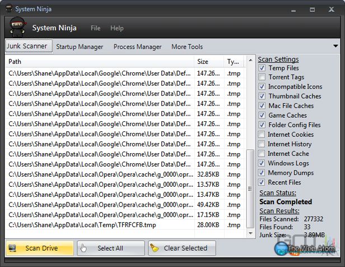Click the Select All button
Viewport: 345px width, 267px height.
[111, 248]
